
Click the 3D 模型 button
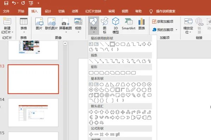[116, 25]
